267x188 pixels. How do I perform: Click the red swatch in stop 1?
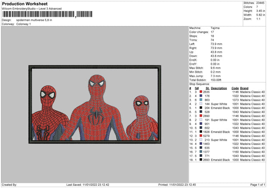point(201,92)
